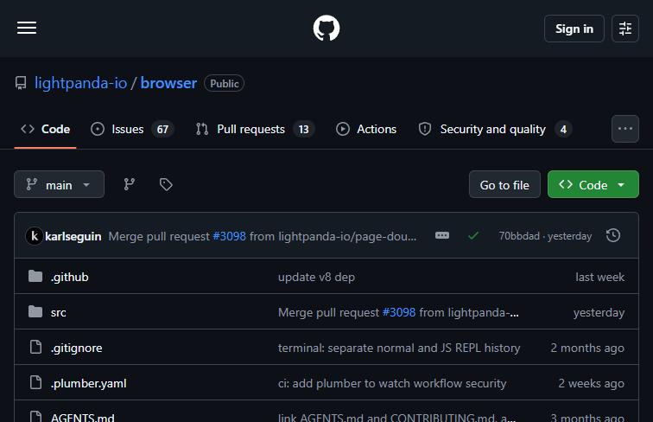
Task: Click the Public visibility badge
Action: (x=224, y=83)
